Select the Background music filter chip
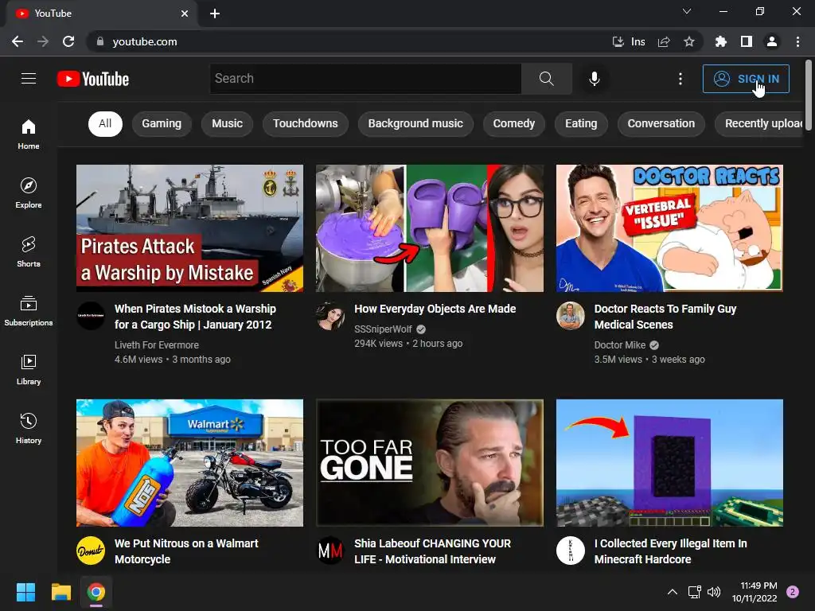 click(415, 123)
